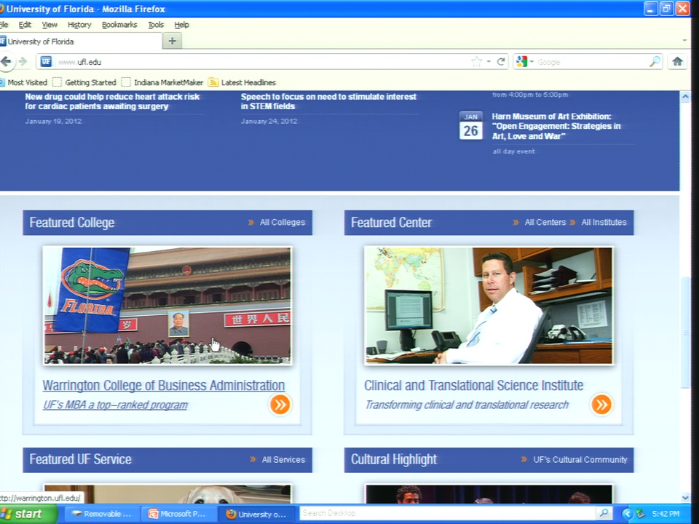The width and height of the screenshot is (699, 524).
Task: Click the January 19, 2012 date text
Action: pyautogui.click(x=53, y=122)
